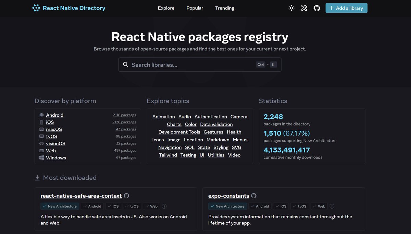Select the Icons topic
The image size is (411, 234).
tap(158, 140)
